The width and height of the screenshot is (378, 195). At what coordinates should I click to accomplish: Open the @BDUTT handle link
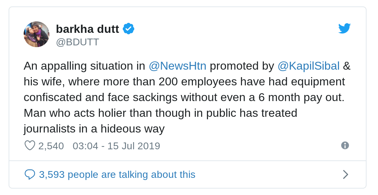(77, 42)
